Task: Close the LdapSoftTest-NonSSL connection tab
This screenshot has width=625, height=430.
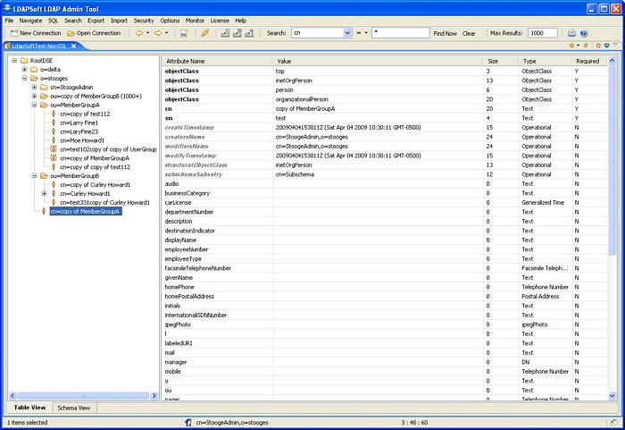Action: [x=75, y=46]
